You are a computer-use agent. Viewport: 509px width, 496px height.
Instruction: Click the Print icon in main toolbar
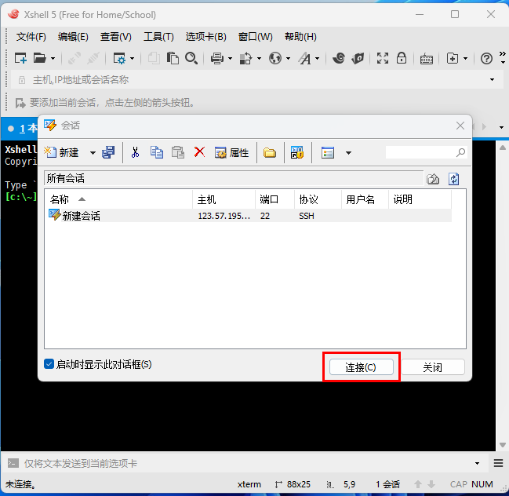pyautogui.click(x=216, y=58)
